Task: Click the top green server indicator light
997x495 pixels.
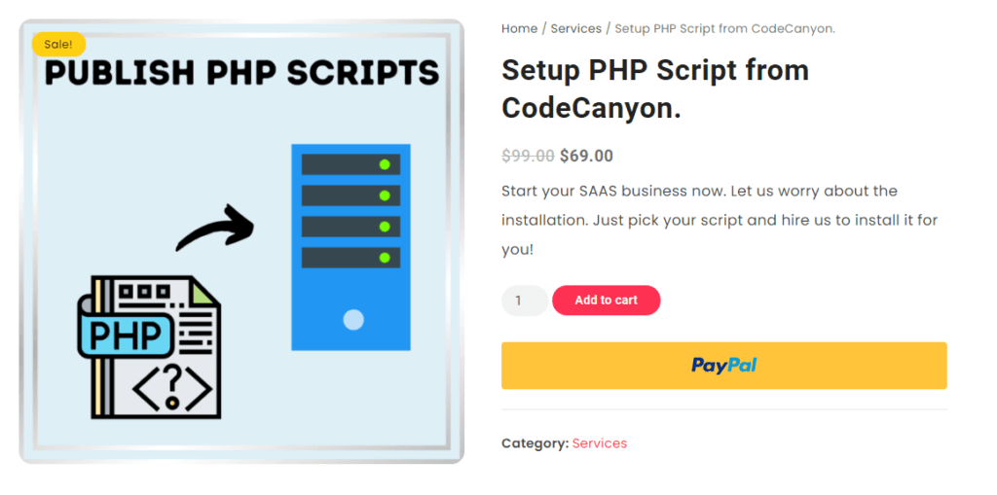Action: click(385, 164)
